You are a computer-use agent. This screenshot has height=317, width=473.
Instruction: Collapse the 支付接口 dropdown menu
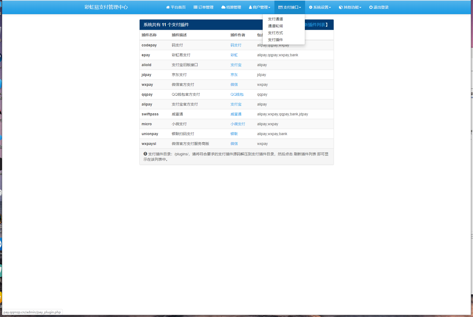point(290,7)
